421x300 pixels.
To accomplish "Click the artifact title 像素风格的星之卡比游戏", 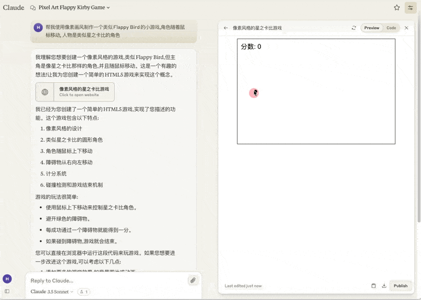I will tap(257, 28).
